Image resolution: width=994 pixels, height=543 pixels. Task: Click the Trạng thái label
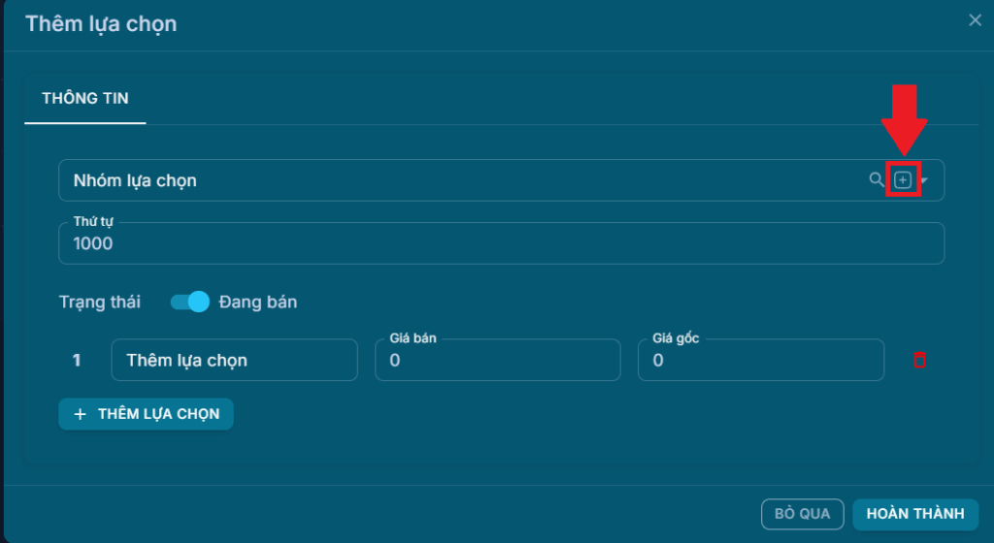99,302
